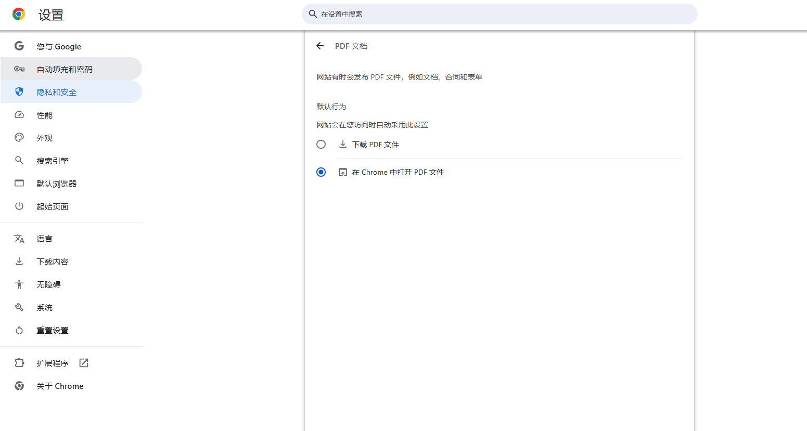Viewport: 807px width, 431px height.
Task: Click the 网站会在您访问时自动采用此设置 text
Action: pos(373,125)
